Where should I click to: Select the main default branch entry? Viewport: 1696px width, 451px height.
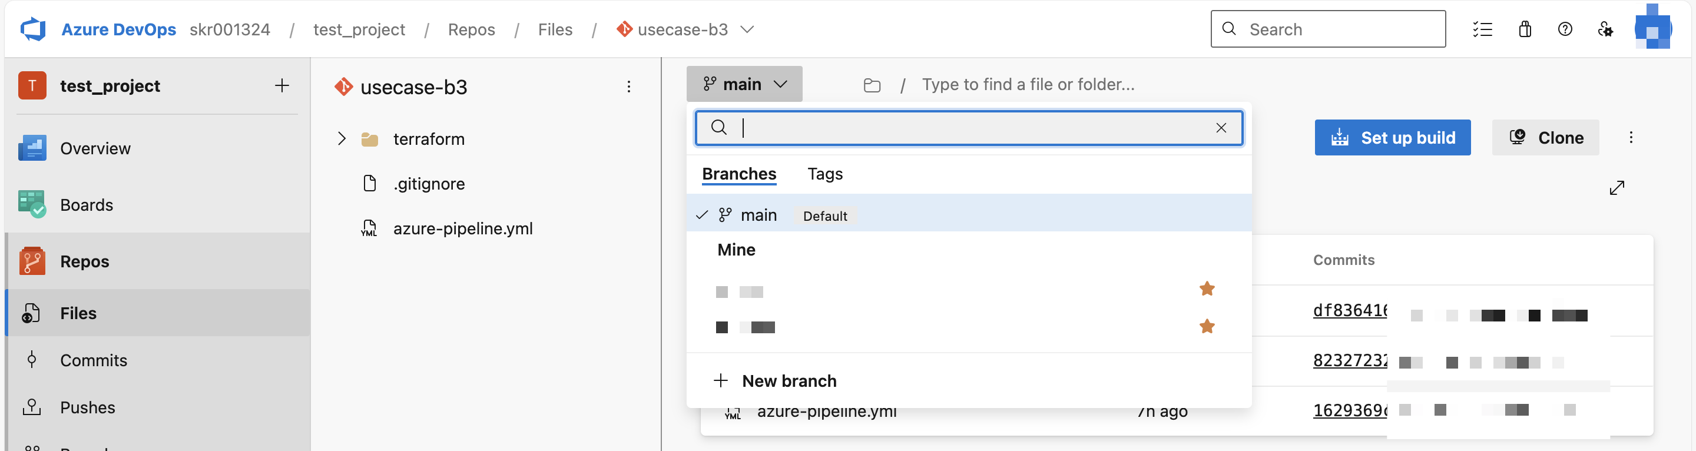click(x=758, y=215)
